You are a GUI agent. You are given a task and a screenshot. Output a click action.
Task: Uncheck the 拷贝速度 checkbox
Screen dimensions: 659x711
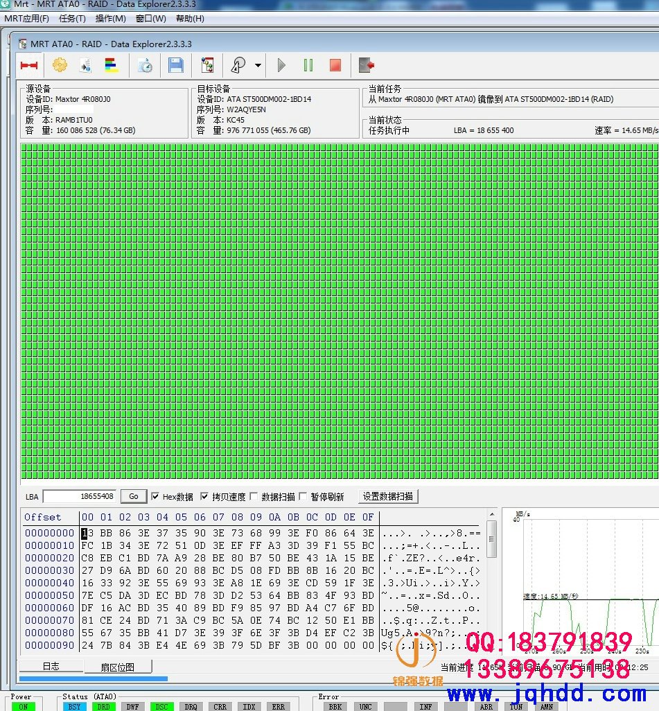tap(204, 496)
